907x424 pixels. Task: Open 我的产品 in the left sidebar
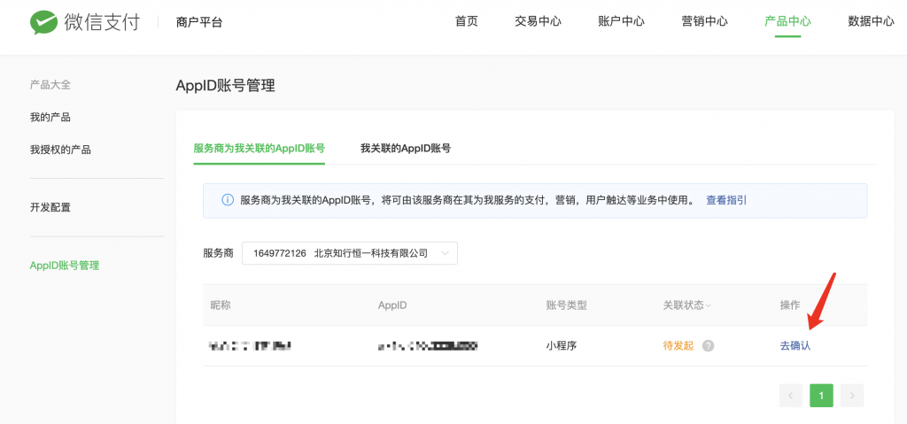tap(50, 118)
